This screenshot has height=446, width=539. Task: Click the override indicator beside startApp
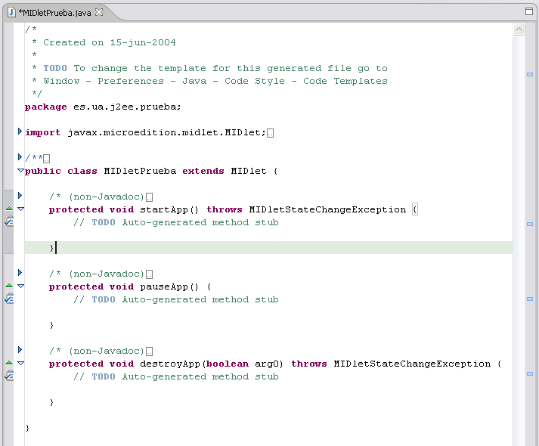pos(9,209)
